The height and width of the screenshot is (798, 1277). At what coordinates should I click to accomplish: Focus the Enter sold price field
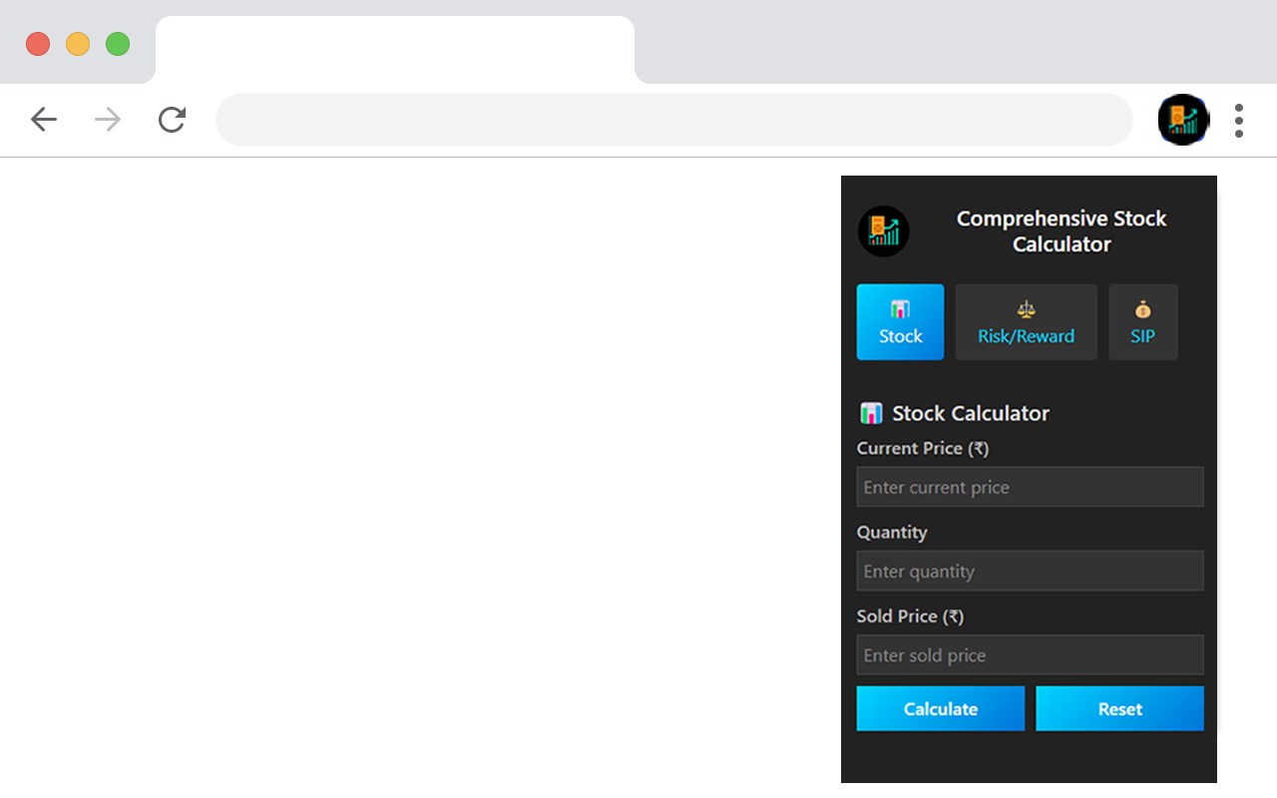coord(1030,654)
